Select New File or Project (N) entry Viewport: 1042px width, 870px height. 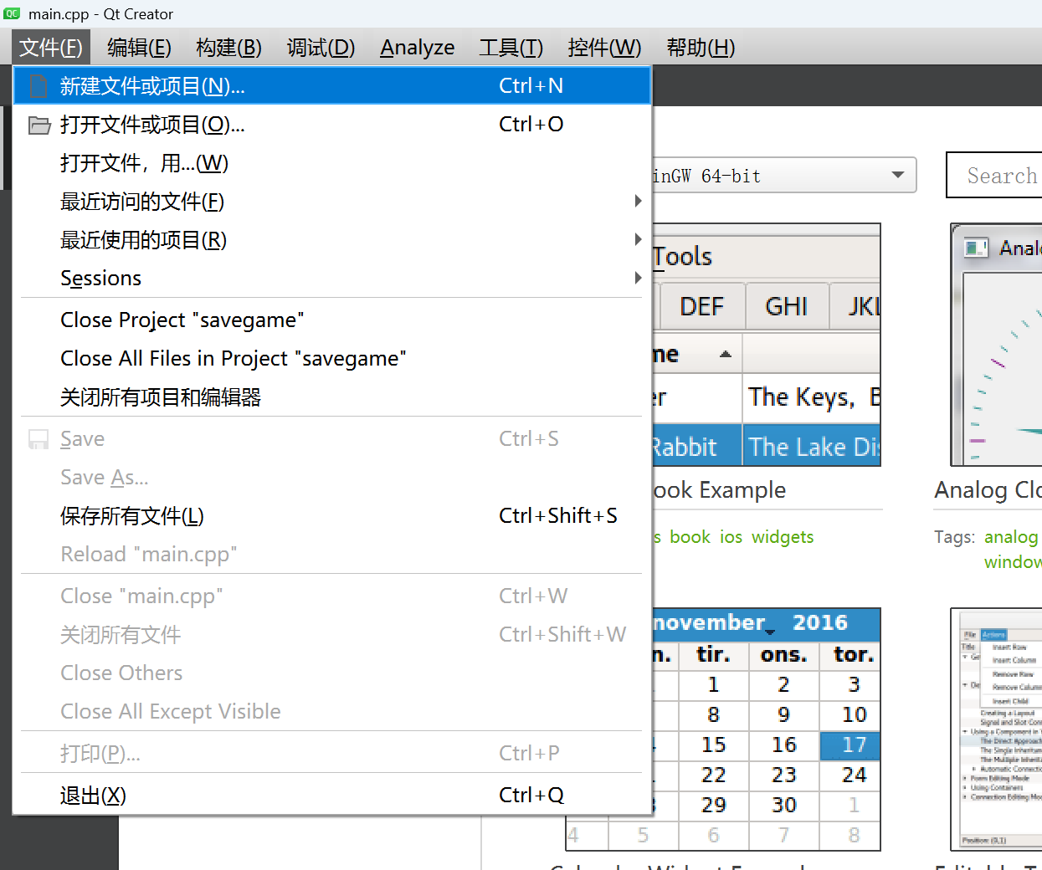click(x=332, y=85)
